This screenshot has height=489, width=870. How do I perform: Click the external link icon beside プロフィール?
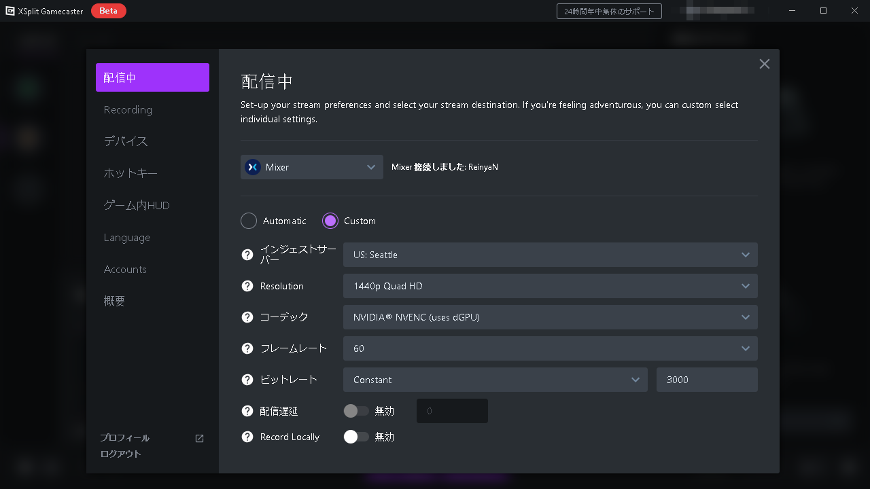[199, 438]
